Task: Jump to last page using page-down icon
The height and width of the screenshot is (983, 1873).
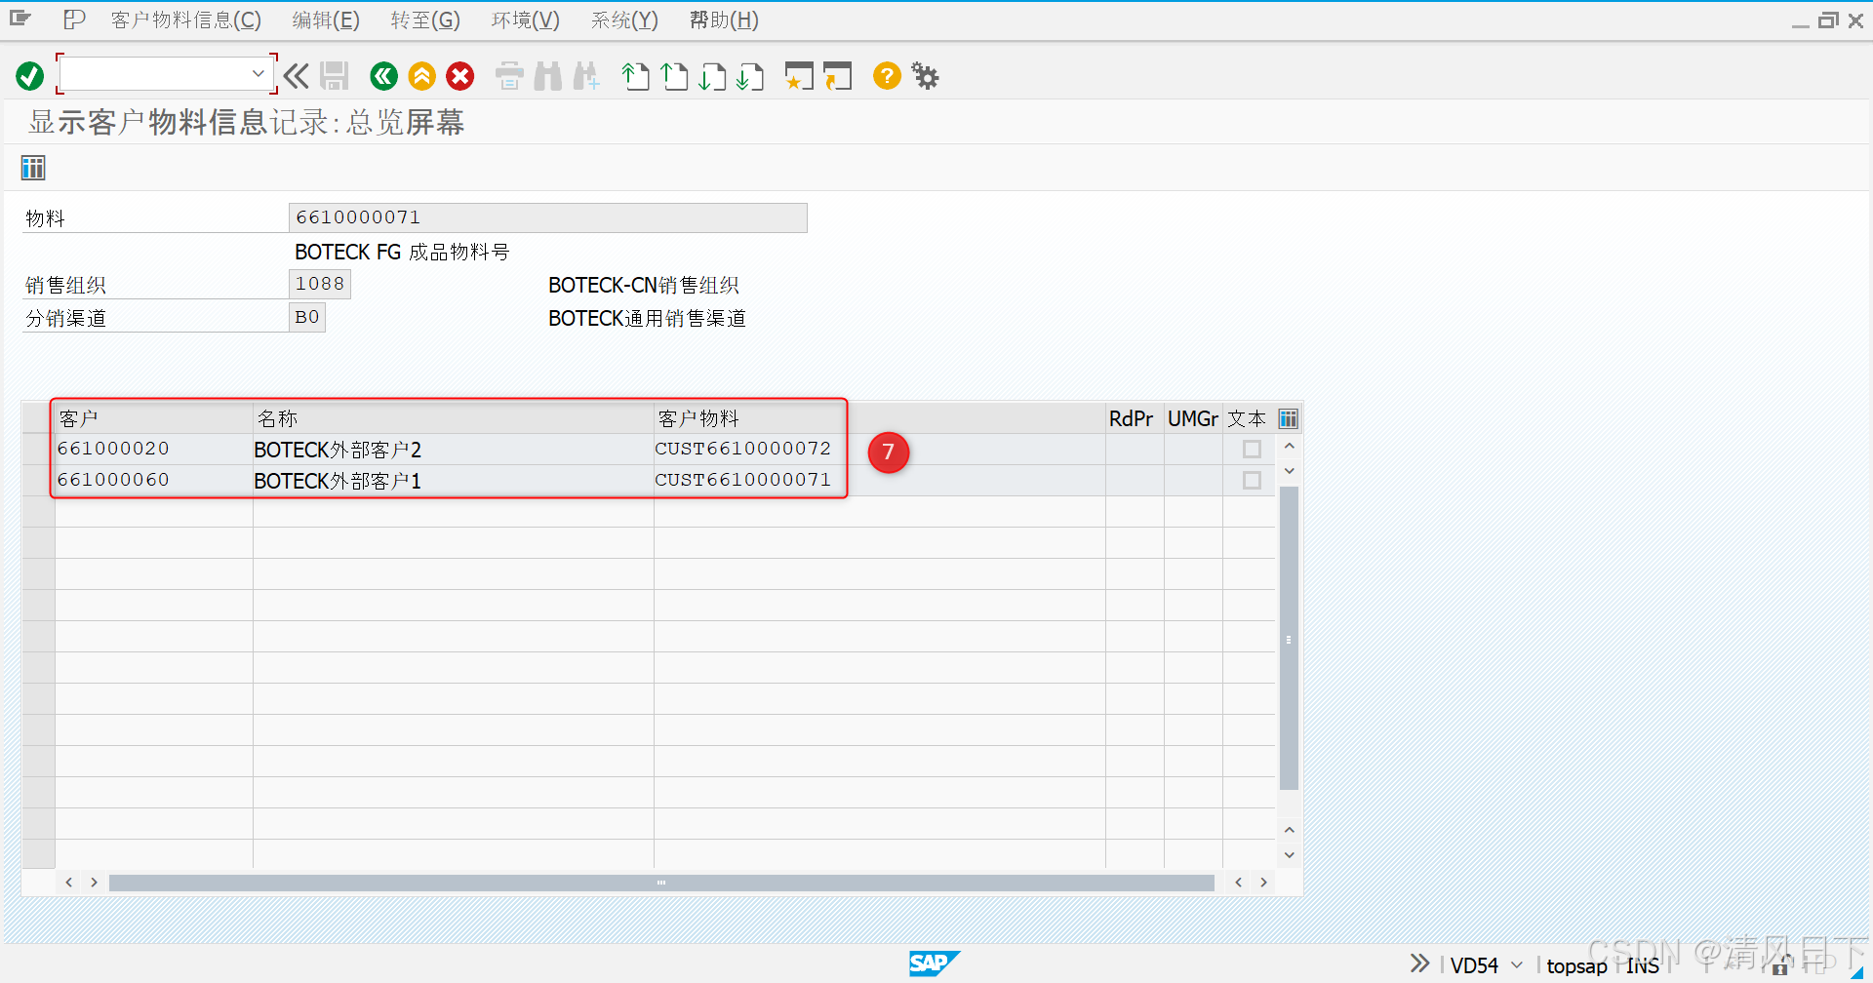Action: coord(752,76)
